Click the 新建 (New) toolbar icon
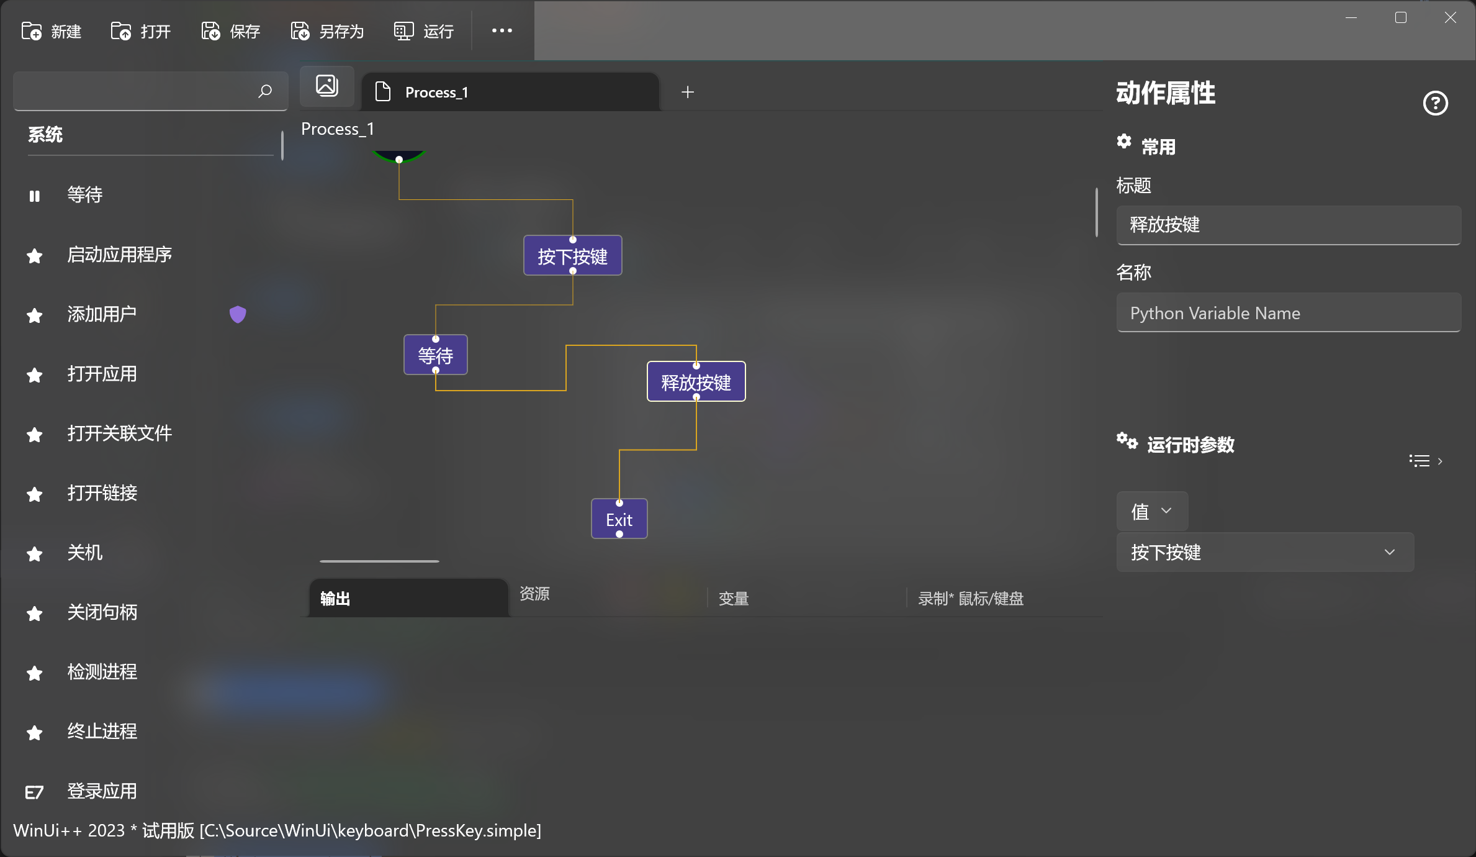The width and height of the screenshot is (1476, 857). (x=32, y=30)
